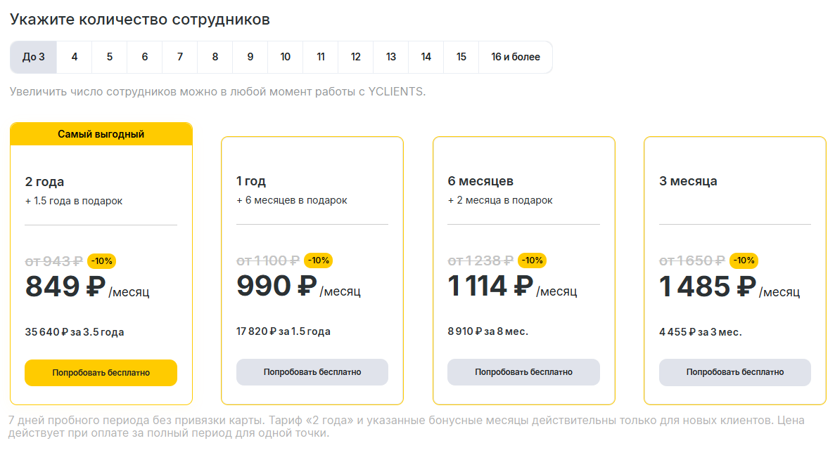835x455 pixels.
Task: Start free trial for 3 месяца plan
Action: pyautogui.click(x=734, y=372)
